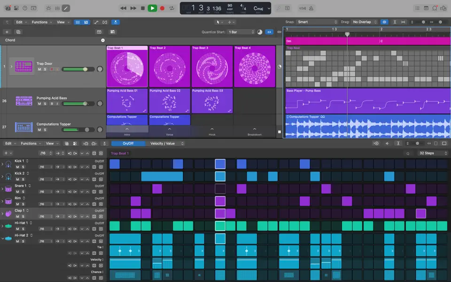Open the Edit menu in step sequencer
Viewport: 451px width, 282px height.
(x=9, y=143)
